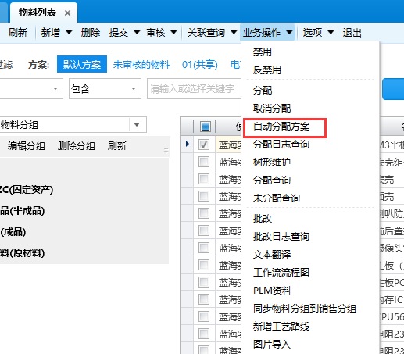
Task: Select the 原材料 group tree node
Action: coord(22,253)
